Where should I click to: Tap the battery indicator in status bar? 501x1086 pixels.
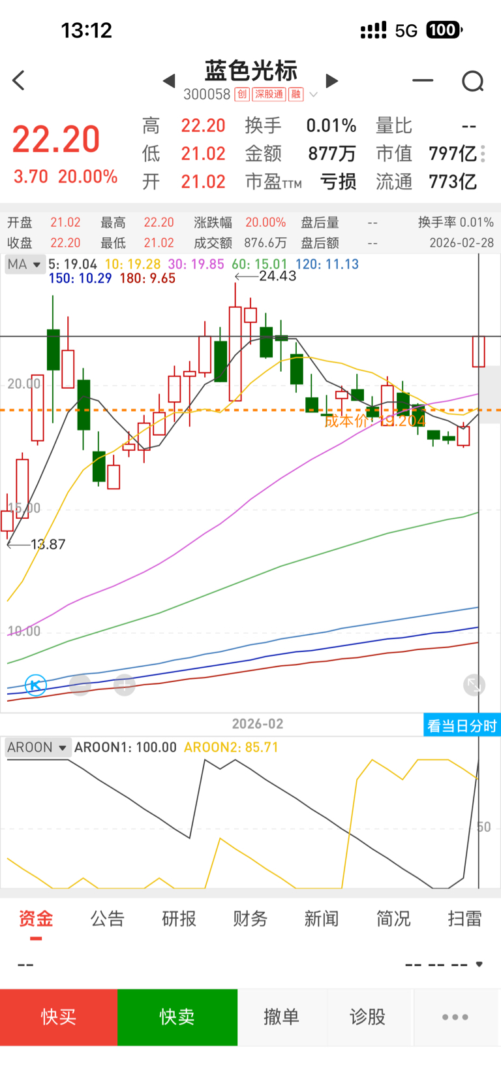click(445, 29)
